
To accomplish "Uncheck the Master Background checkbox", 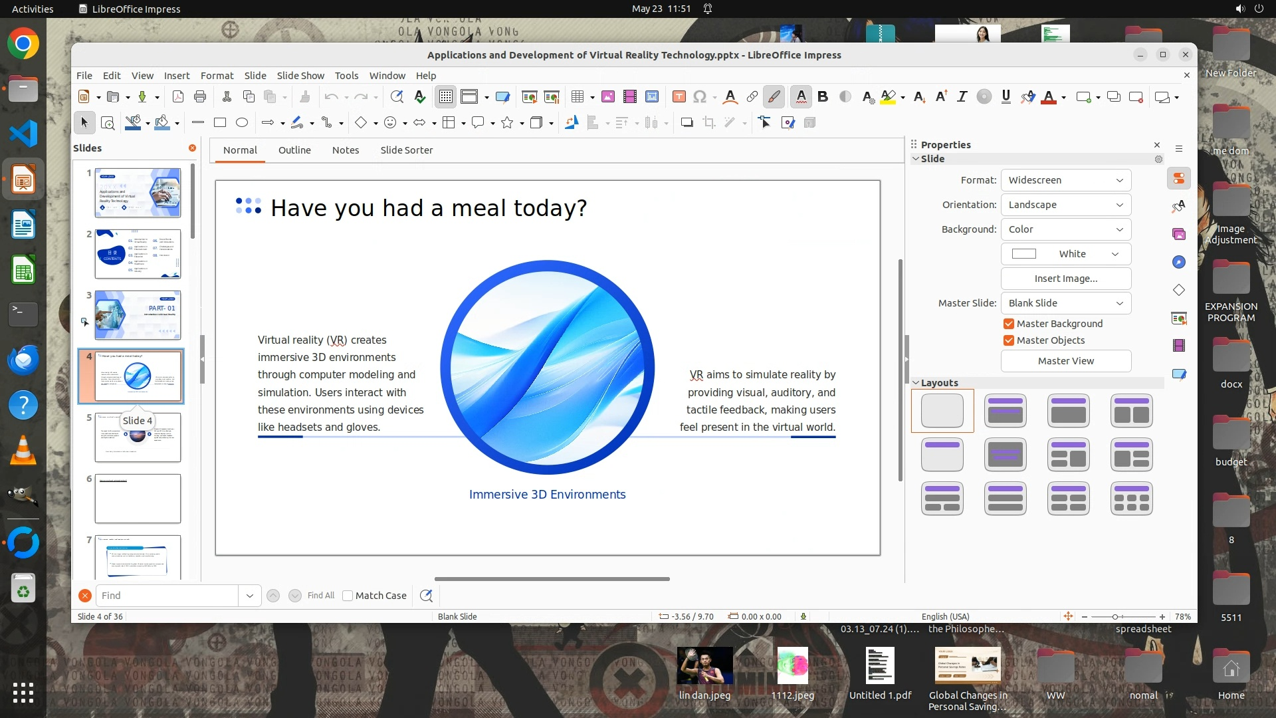I will 1009,324.
